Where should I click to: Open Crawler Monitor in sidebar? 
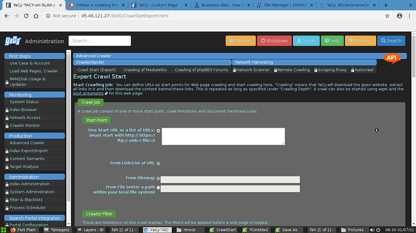25,126
